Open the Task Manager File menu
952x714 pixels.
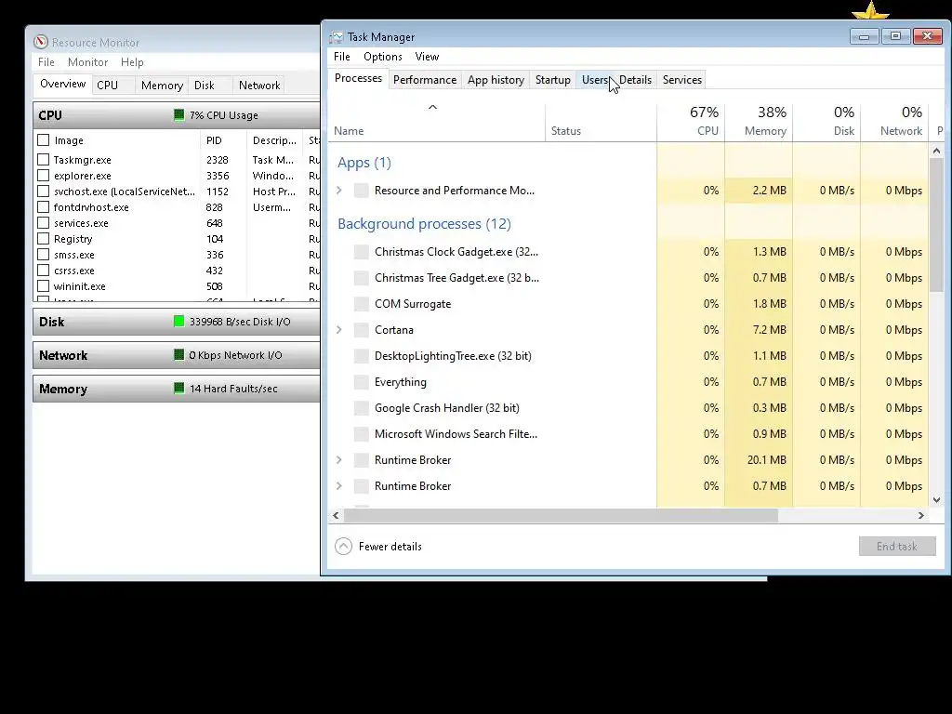coord(342,57)
